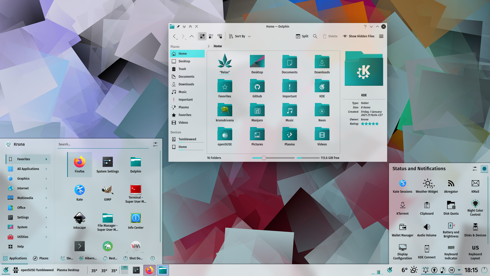Switch Dolphin to Details tree view mode
The height and width of the screenshot is (276, 490).
(x=220, y=36)
